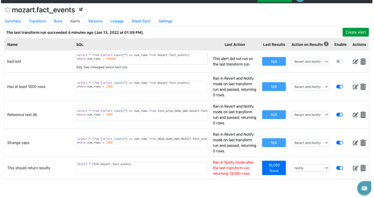Click the edit icon beside mozart.fact_events title
The height and width of the screenshot is (198, 374).
coord(81,10)
